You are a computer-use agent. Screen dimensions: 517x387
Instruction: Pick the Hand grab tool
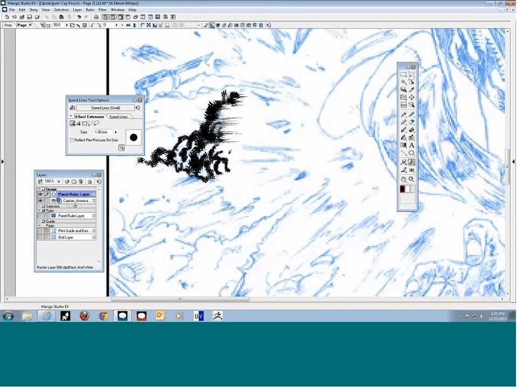pyautogui.click(x=403, y=179)
